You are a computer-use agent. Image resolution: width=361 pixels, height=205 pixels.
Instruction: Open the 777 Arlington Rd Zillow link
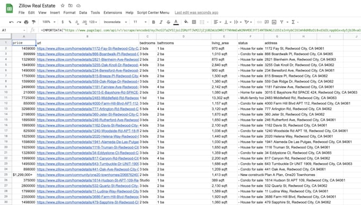[88, 109]
